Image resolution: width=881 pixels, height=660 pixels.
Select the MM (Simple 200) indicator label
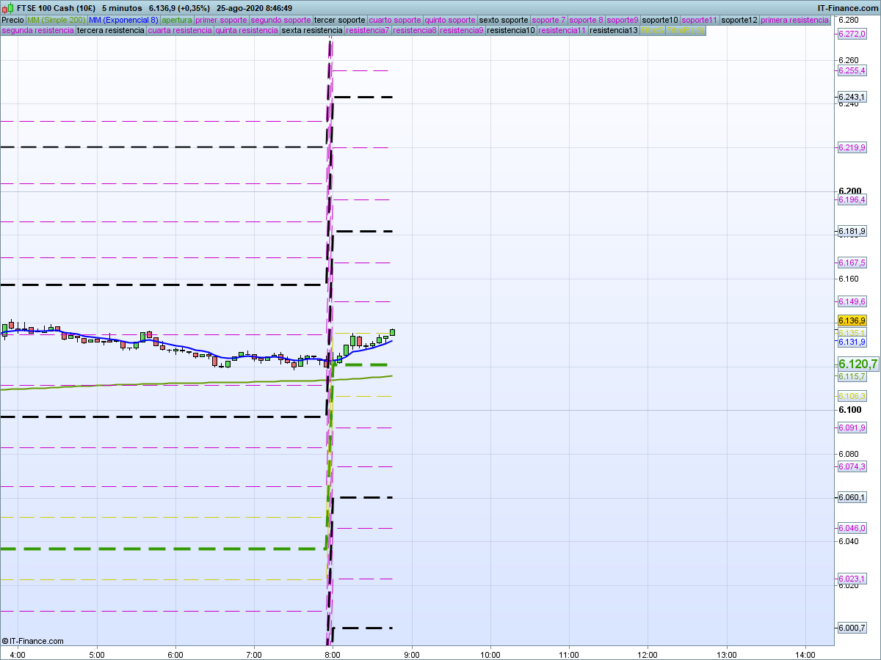56,20
